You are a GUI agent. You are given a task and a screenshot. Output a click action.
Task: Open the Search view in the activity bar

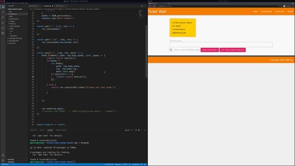(x=3, y=12)
